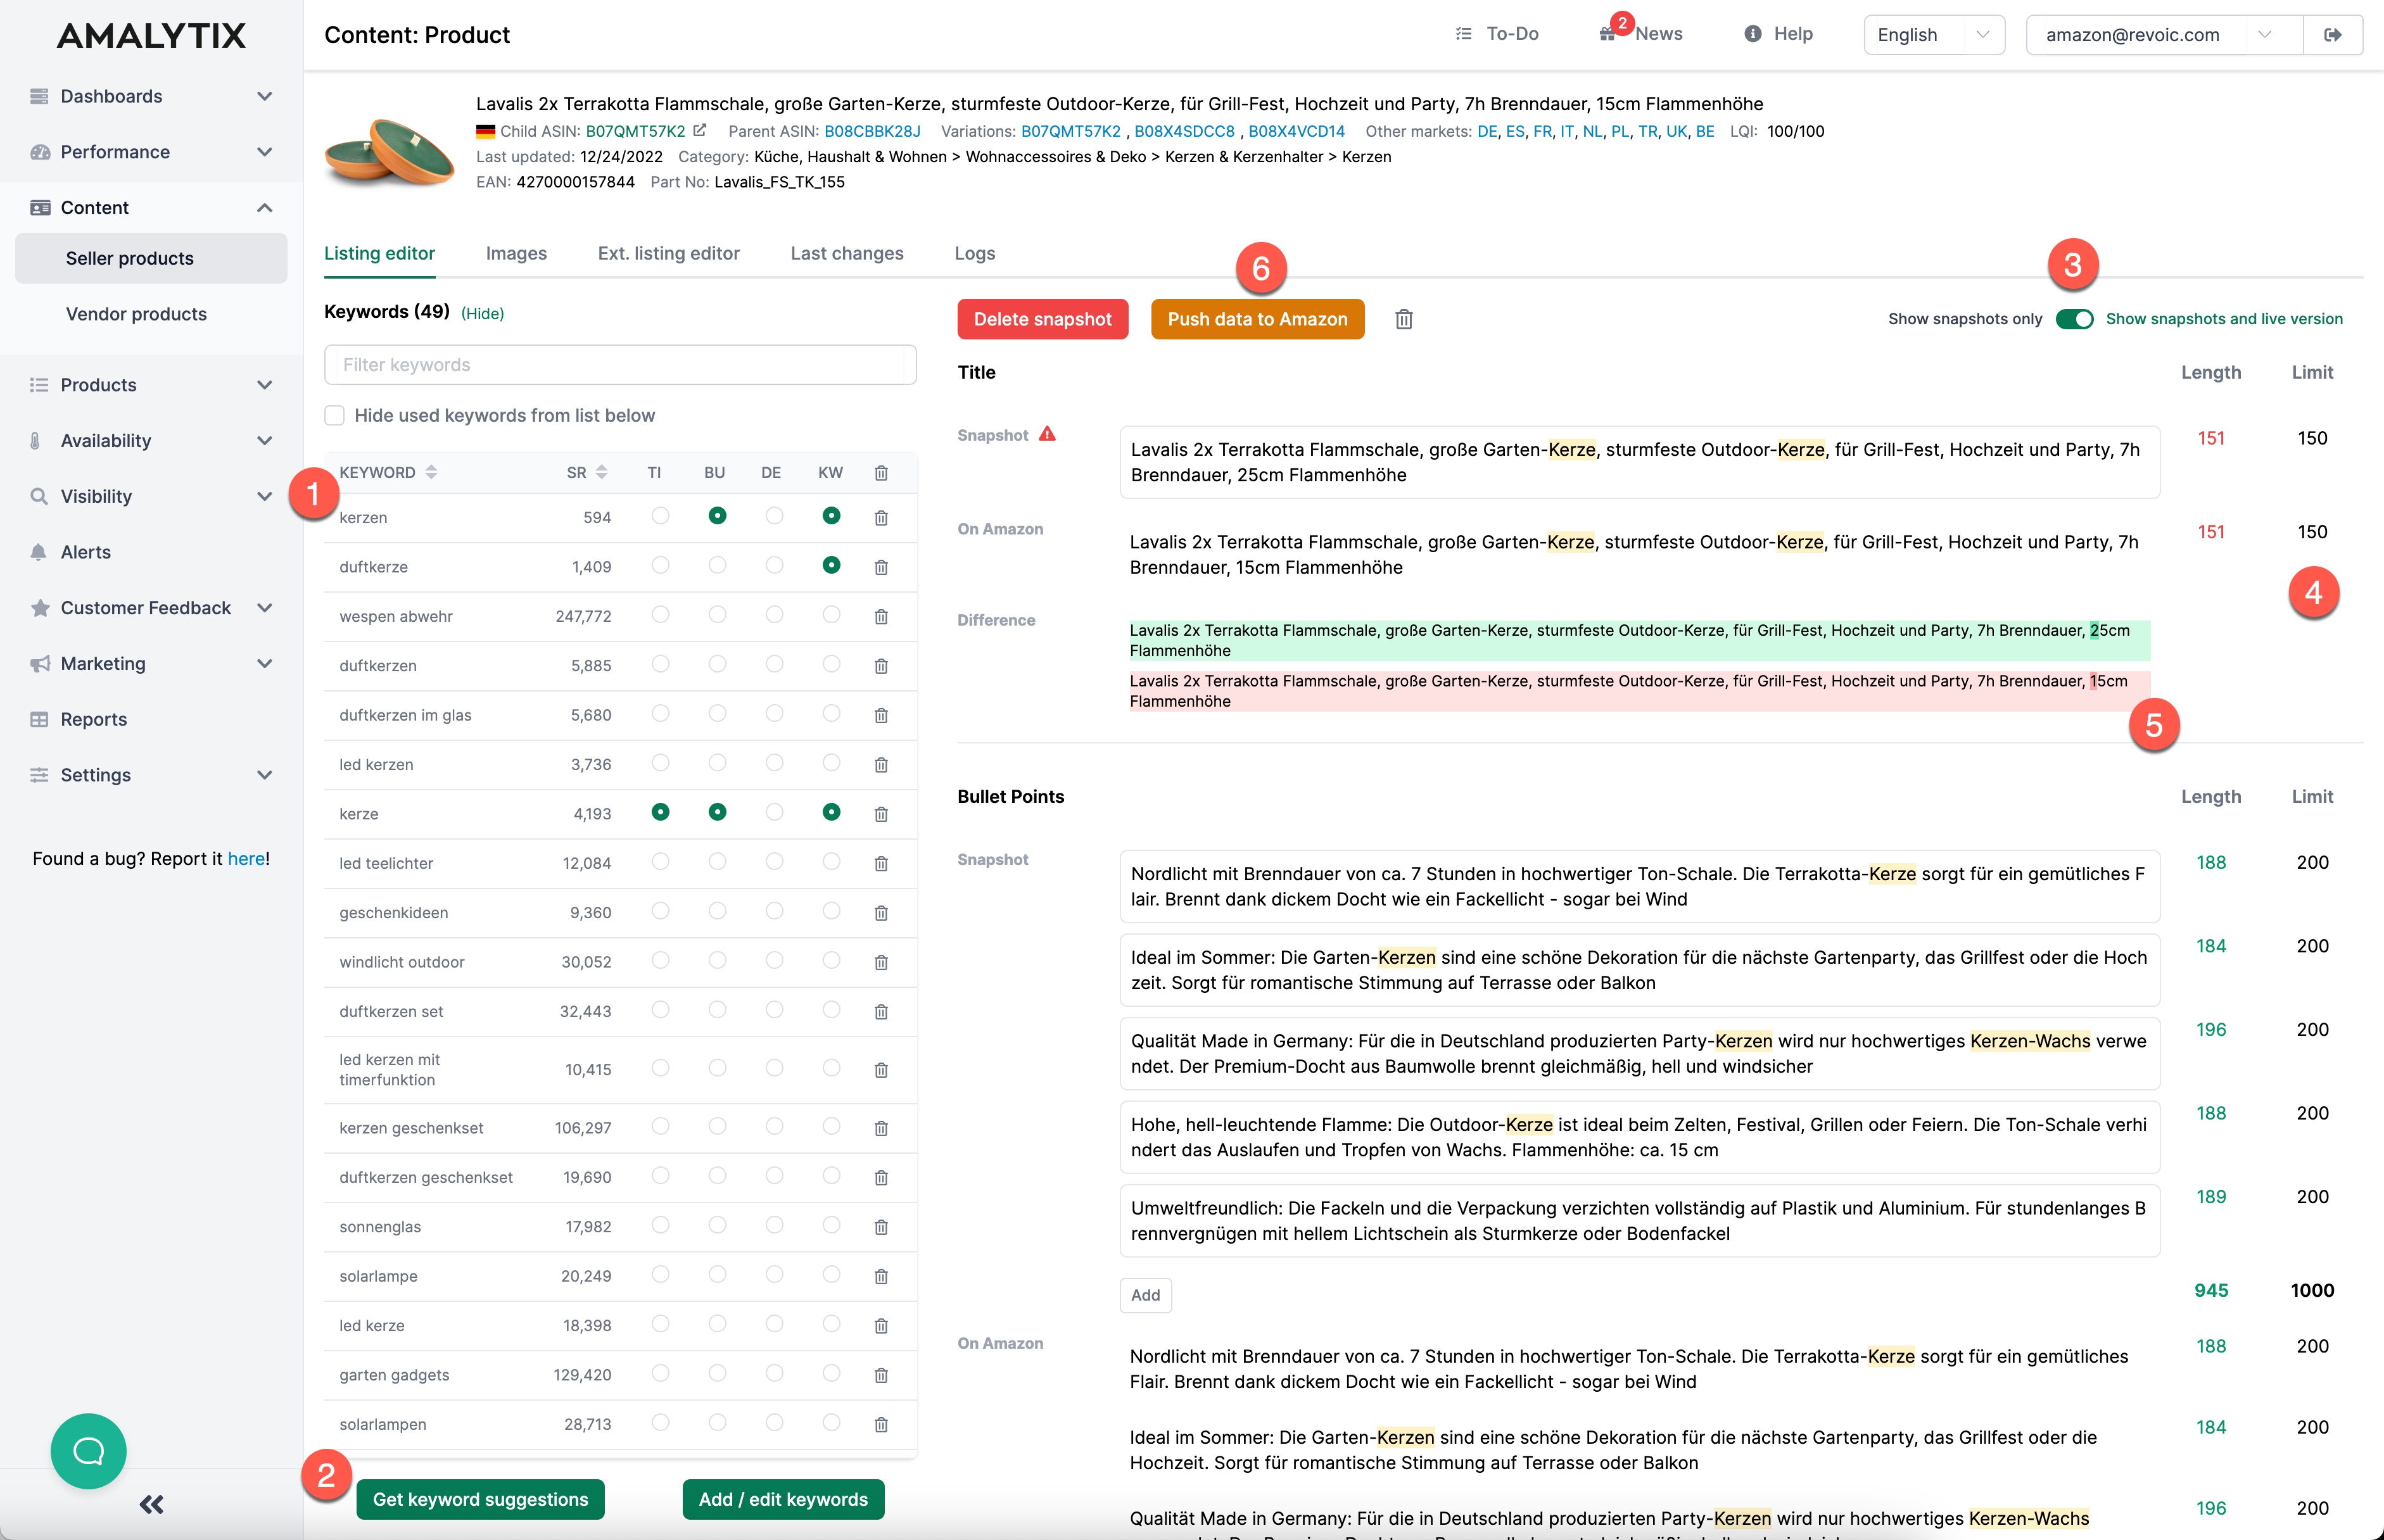Click trash icon next to Push data button
The image size is (2384, 1540).
[x=1404, y=319]
